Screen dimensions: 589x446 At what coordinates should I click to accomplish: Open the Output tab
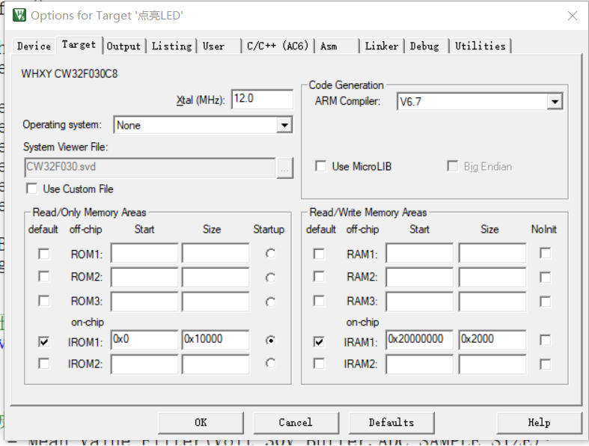click(x=123, y=46)
